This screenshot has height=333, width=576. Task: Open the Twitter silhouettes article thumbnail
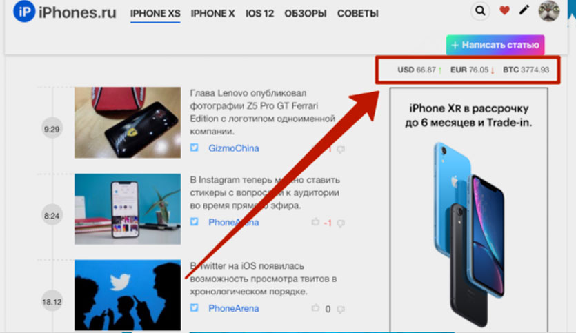pos(128,295)
